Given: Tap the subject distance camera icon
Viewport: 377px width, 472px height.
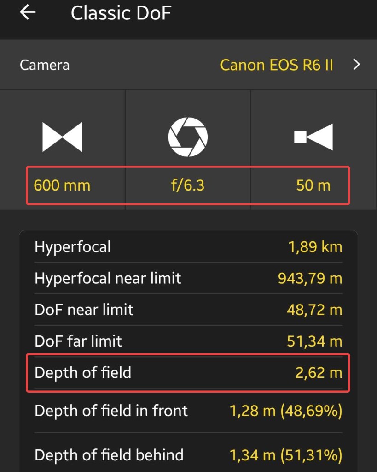Looking at the screenshot, I should coord(313,137).
